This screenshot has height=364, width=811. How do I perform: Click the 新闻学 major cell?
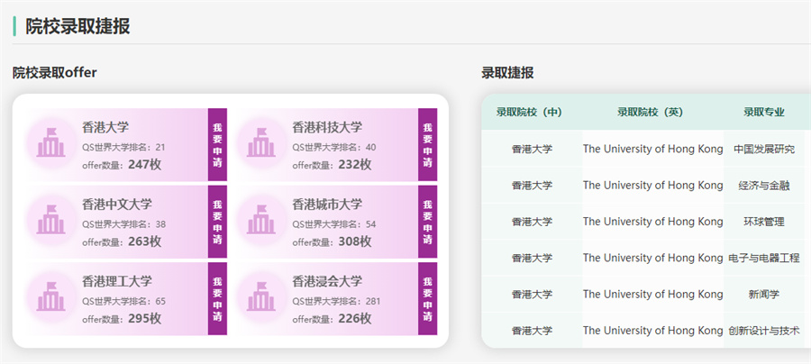coord(764,295)
